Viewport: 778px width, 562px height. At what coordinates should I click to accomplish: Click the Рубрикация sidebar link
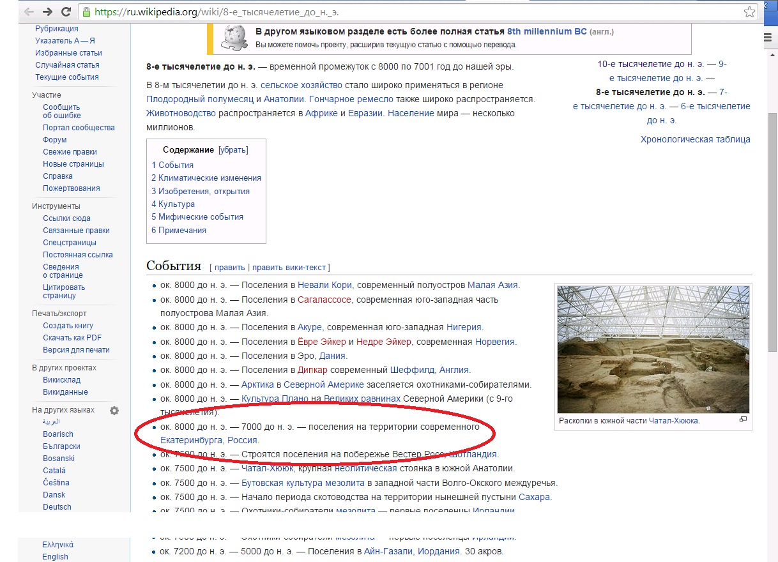pos(57,29)
